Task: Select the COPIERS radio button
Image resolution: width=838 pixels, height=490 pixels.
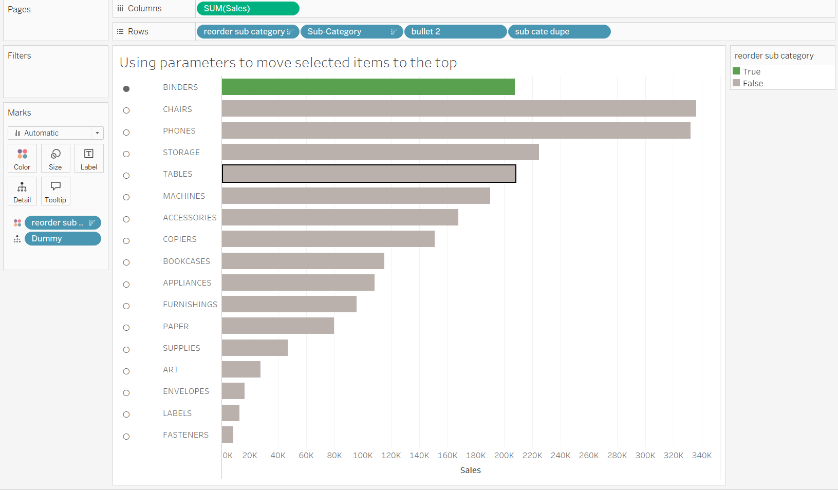Action: 126,241
